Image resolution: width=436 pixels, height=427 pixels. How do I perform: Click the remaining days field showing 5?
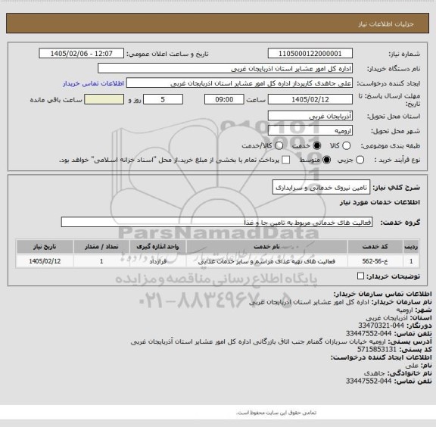coord(163,99)
